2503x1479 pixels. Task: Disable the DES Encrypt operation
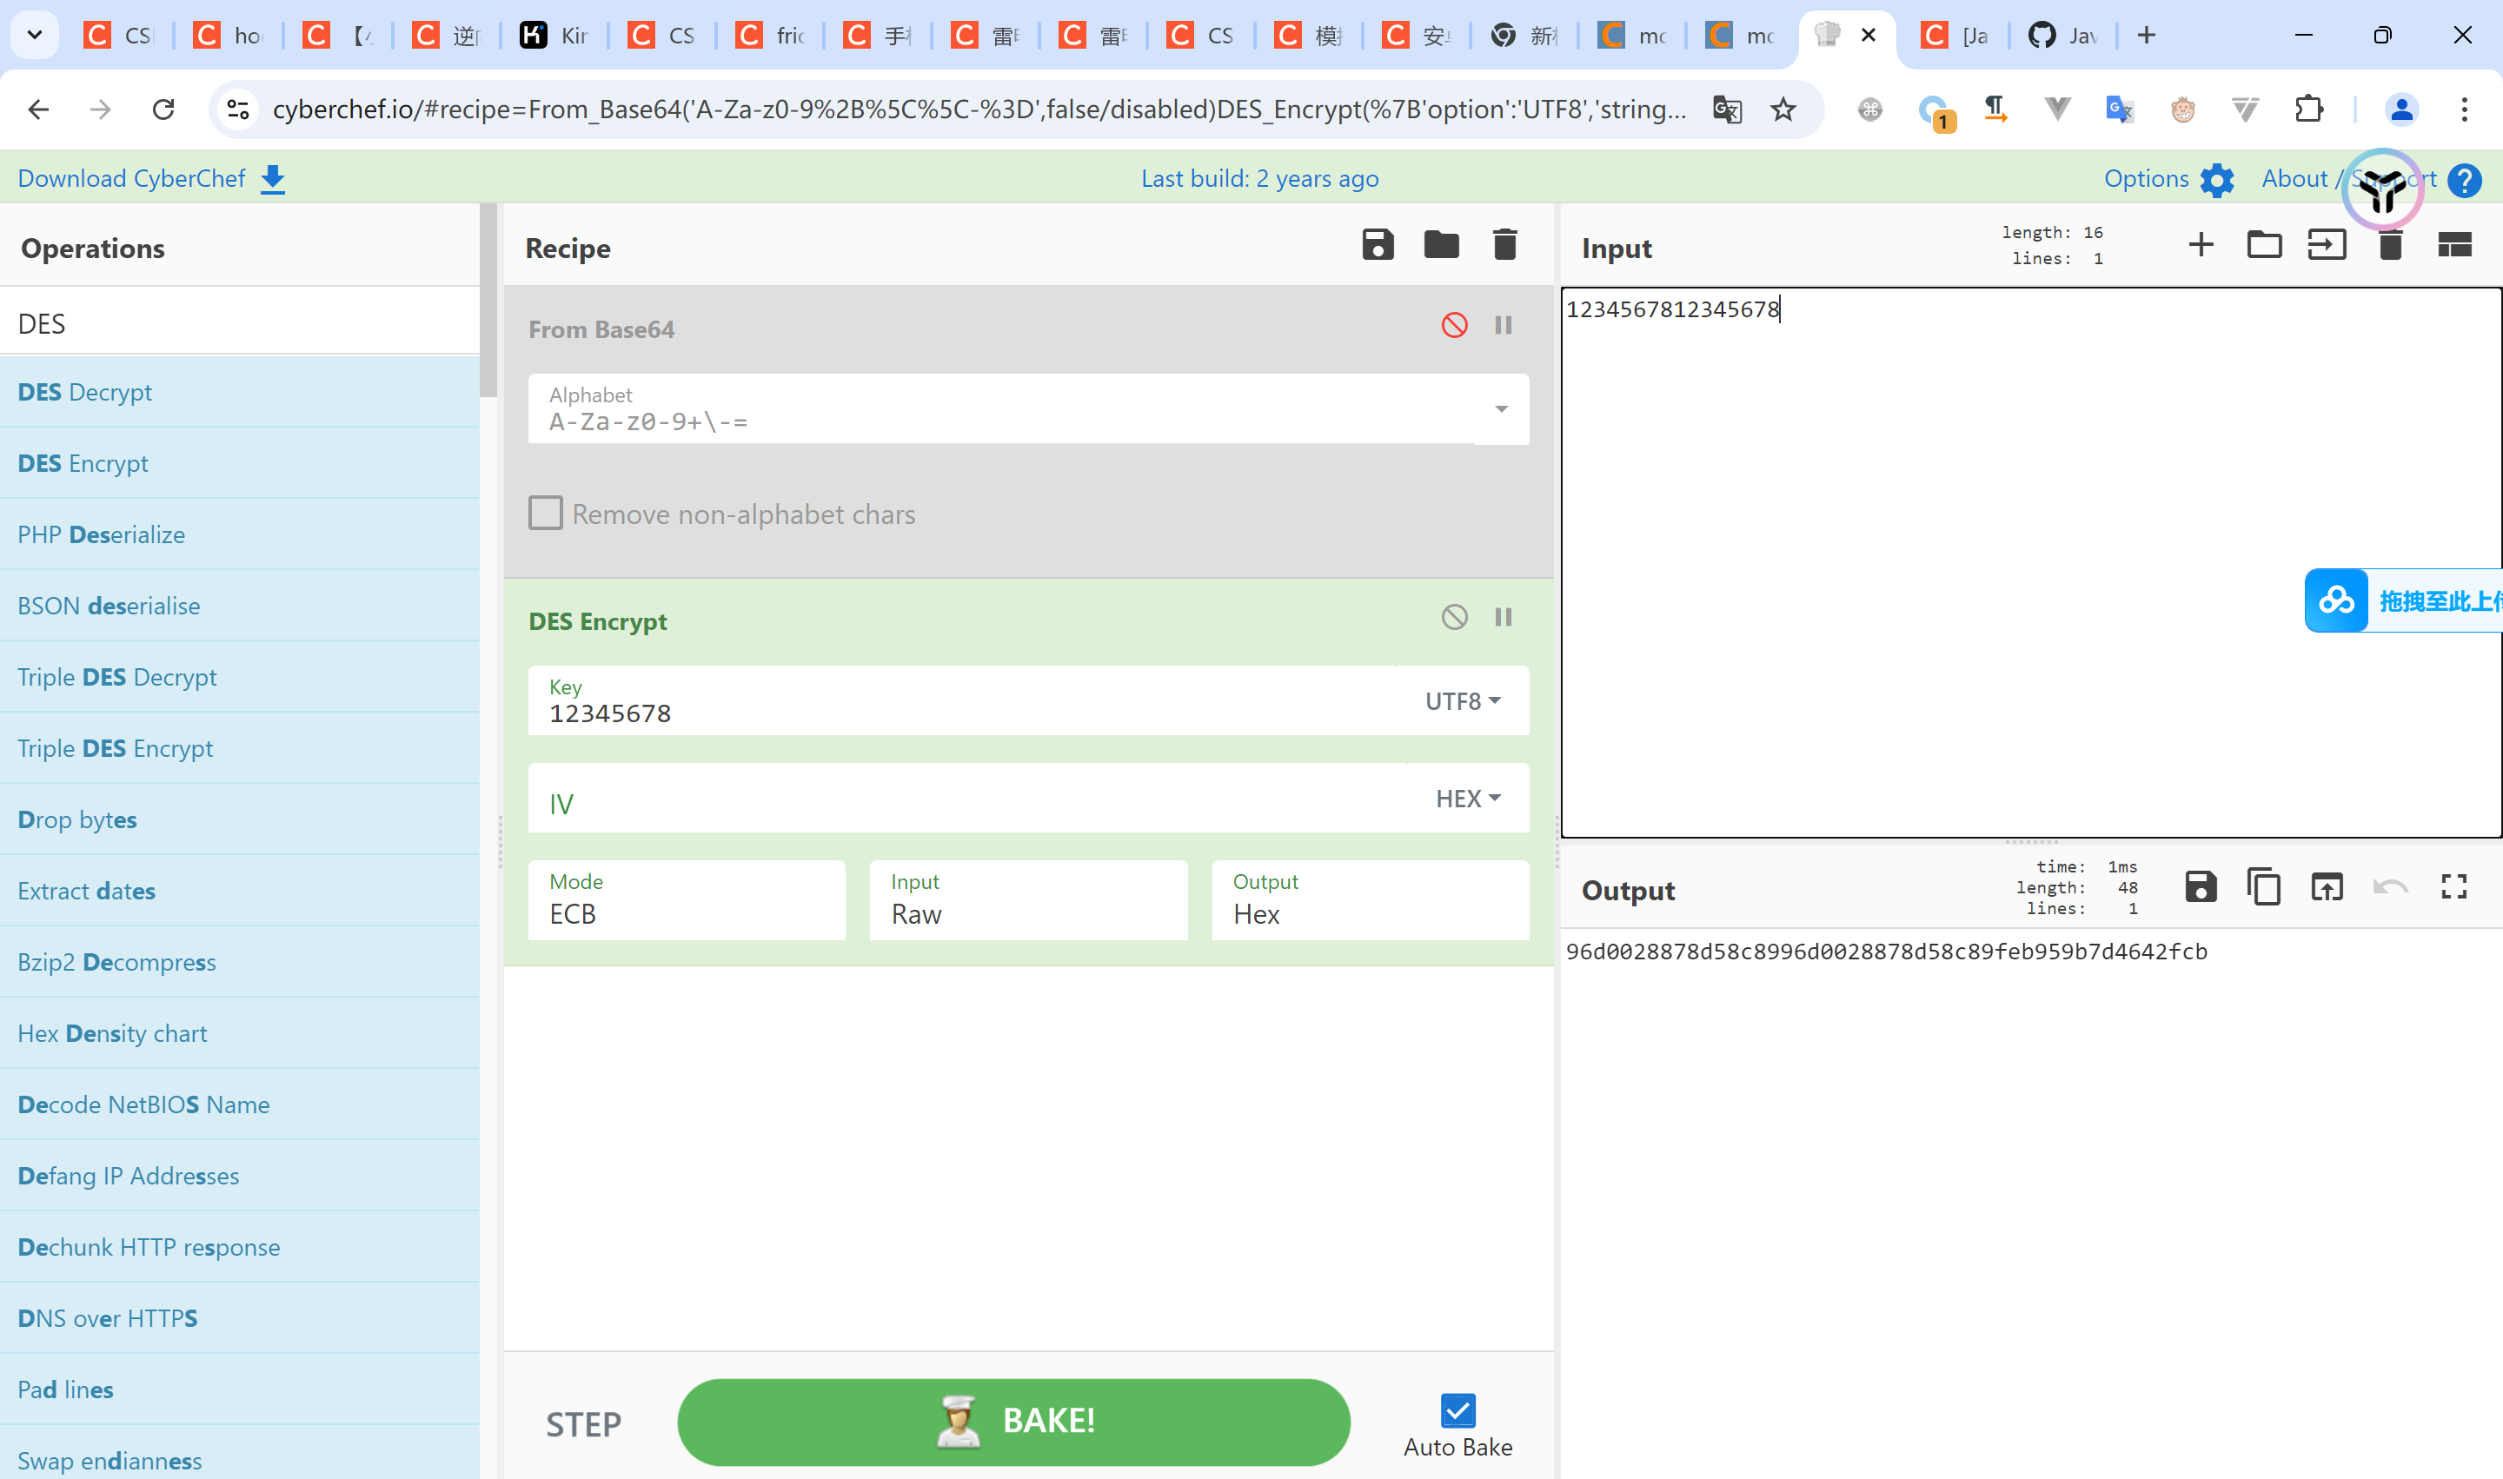(1454, 617)
